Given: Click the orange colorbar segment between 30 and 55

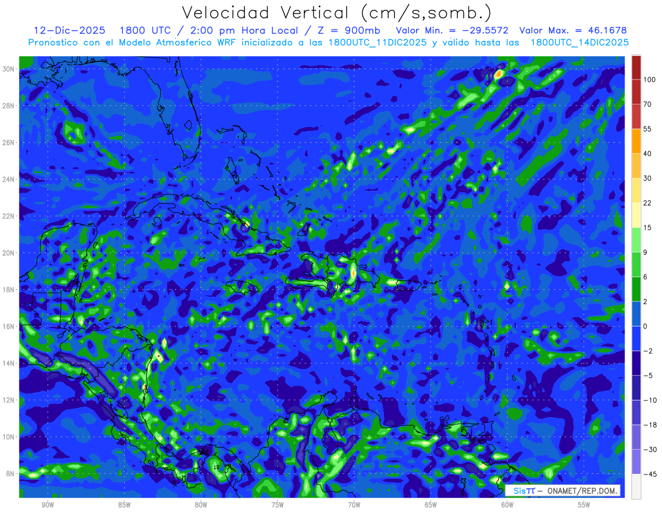Looking at the screenshot, I should tap(636, 141).
